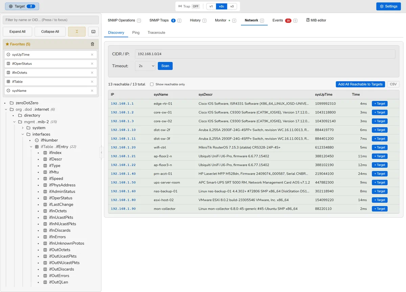Click Add All Reachable to Targets

pyautogui.click(x=360, y=84)
